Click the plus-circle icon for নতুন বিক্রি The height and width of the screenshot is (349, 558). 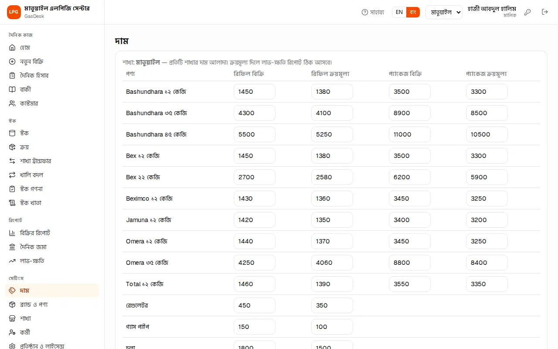coord(12,62)
